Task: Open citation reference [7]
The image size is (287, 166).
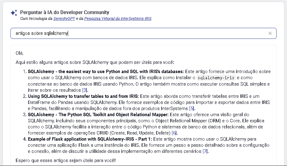Action: pos(205,151)
